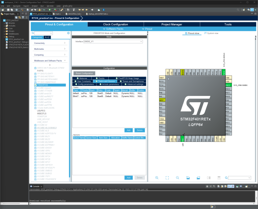The width and height of the screenshot is (258, 209).
Task: Click the Back navigation arrow in toolbar
Action: pyautogui.click(x=86, y=10)
